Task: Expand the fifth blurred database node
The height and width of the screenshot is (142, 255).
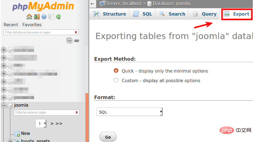Action: point(4,82)
